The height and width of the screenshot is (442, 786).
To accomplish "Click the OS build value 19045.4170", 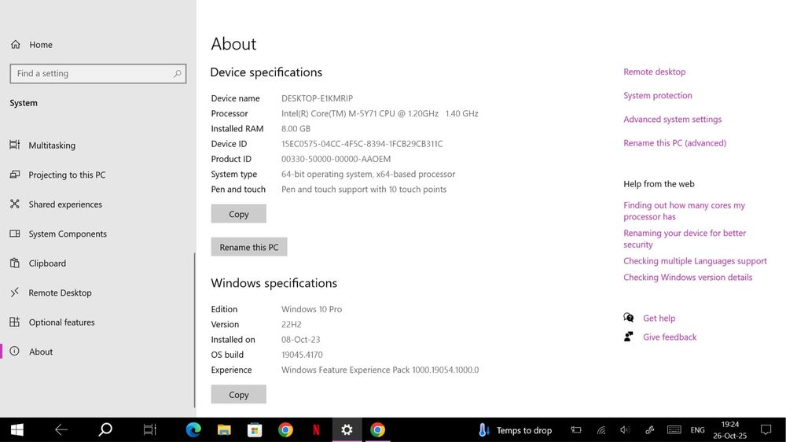I will [x=302, y=355].
